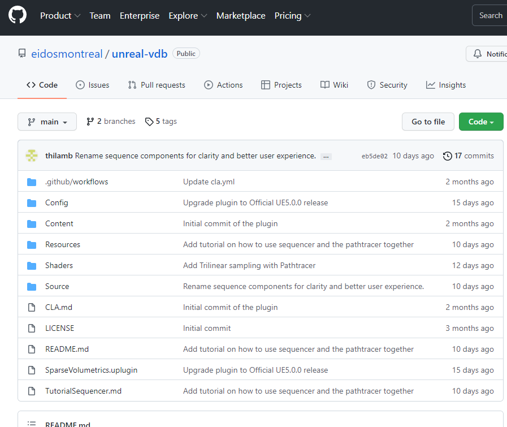Click the Go to file button

point(428,122)
